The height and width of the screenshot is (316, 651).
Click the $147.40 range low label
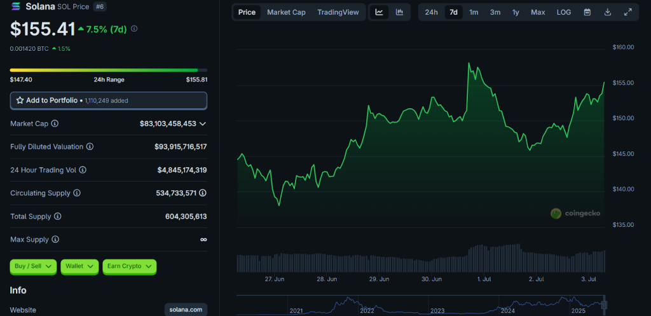[21, 79]
